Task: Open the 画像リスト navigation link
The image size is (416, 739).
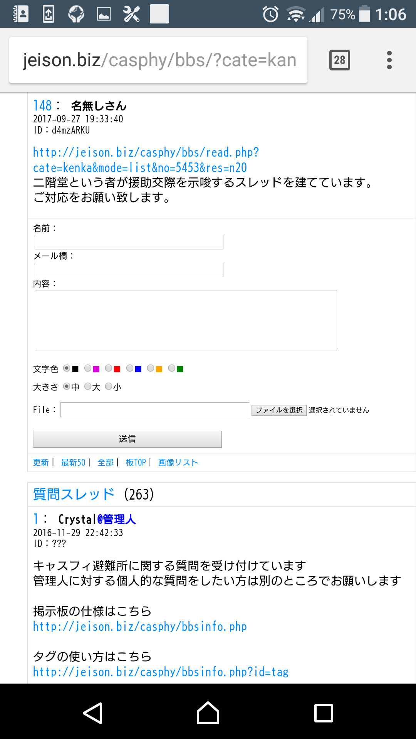Action: (x=178, y=462)
